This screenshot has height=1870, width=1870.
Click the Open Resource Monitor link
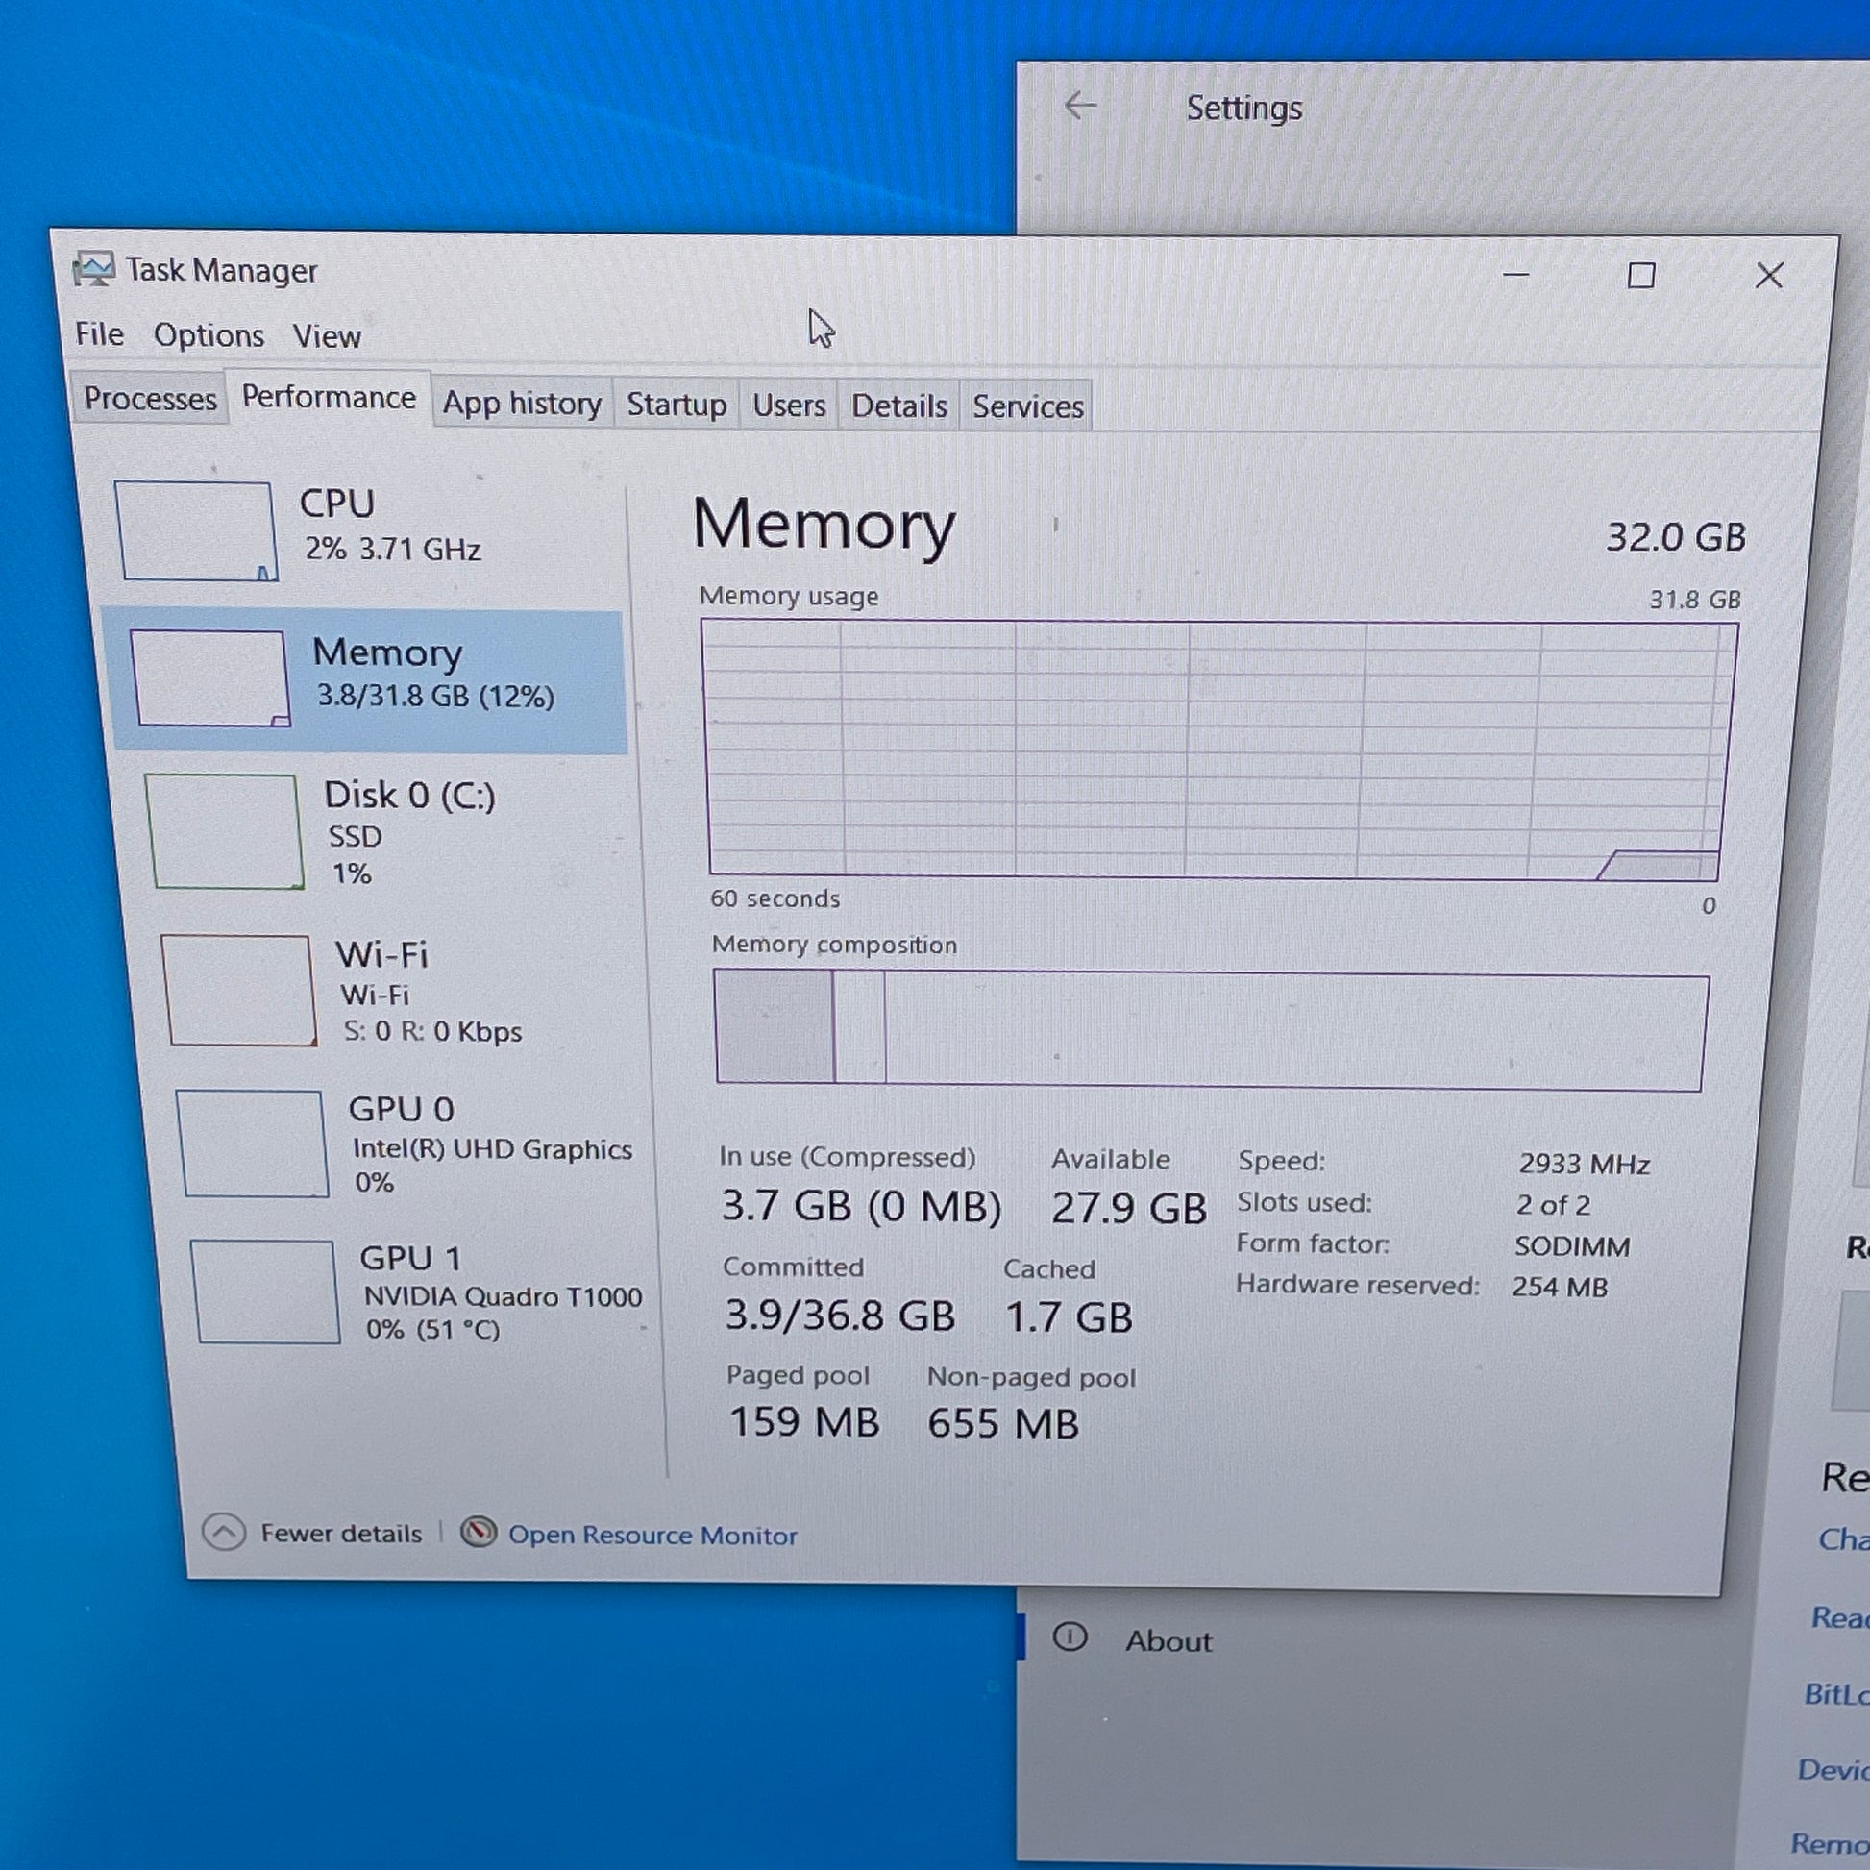click(x=652, y=1535)
